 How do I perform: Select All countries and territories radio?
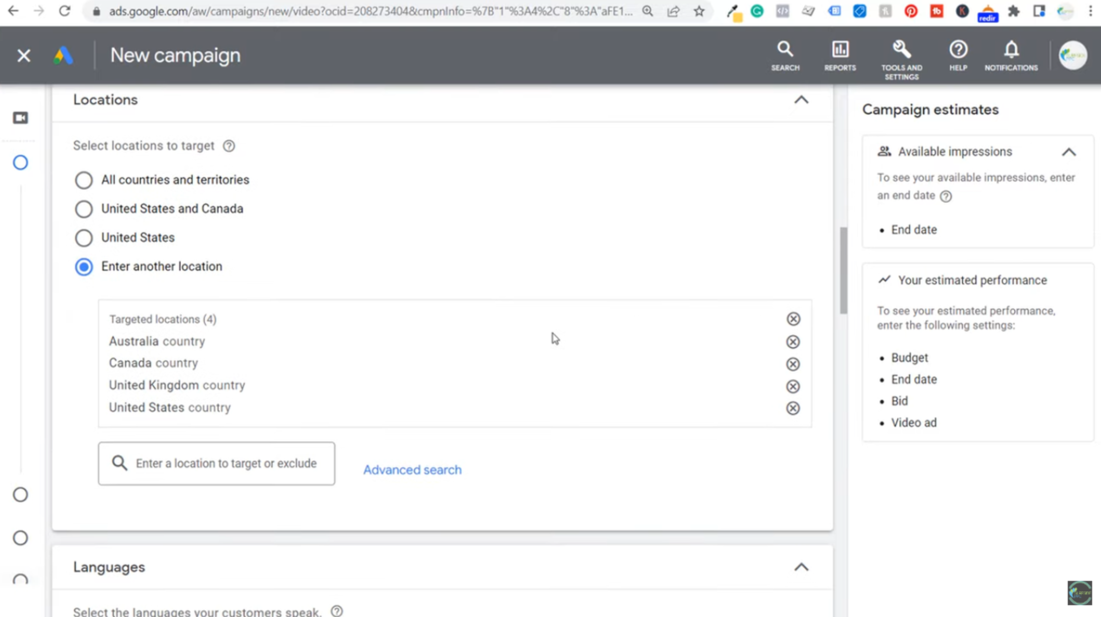pyautogui.click(x=84, y=180)
